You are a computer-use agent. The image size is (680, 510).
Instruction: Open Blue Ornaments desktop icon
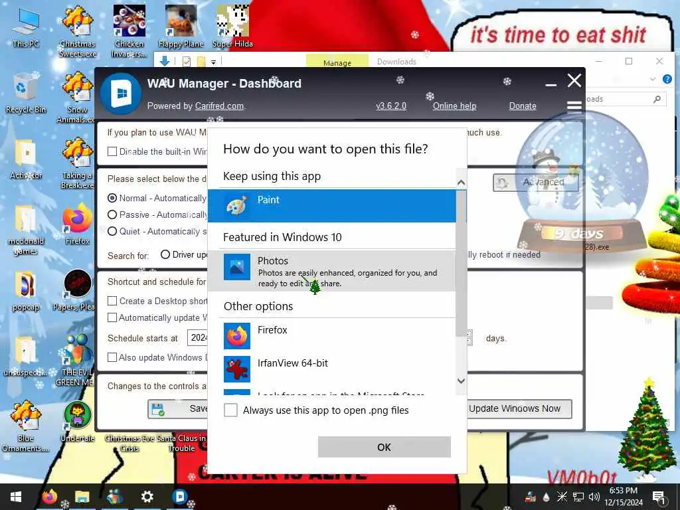coord(26,427)
